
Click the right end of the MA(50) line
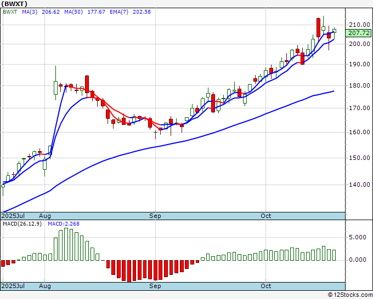coord(334,91)
